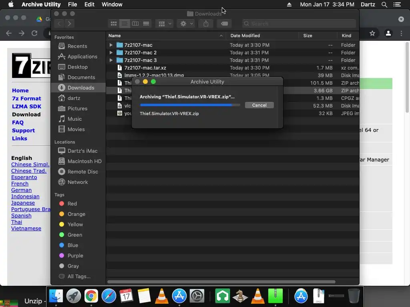The image size is (410, 307).
Task: Open the Finder group-by dropdown
Action: pos(165,24)
